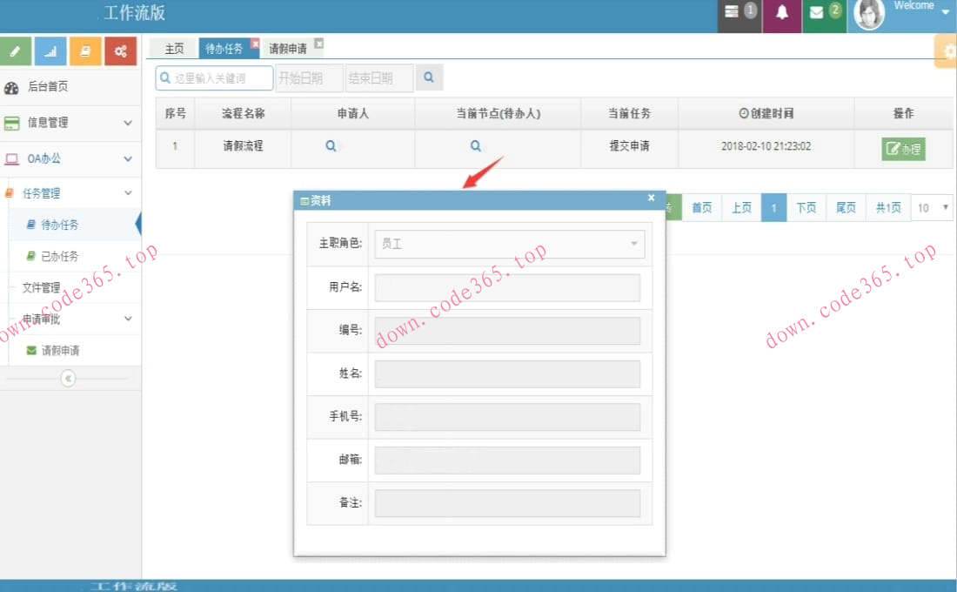The width and height of the screenshot is (957, 592).
Task: Close the 资料 dialog
Action: point(651,198)
